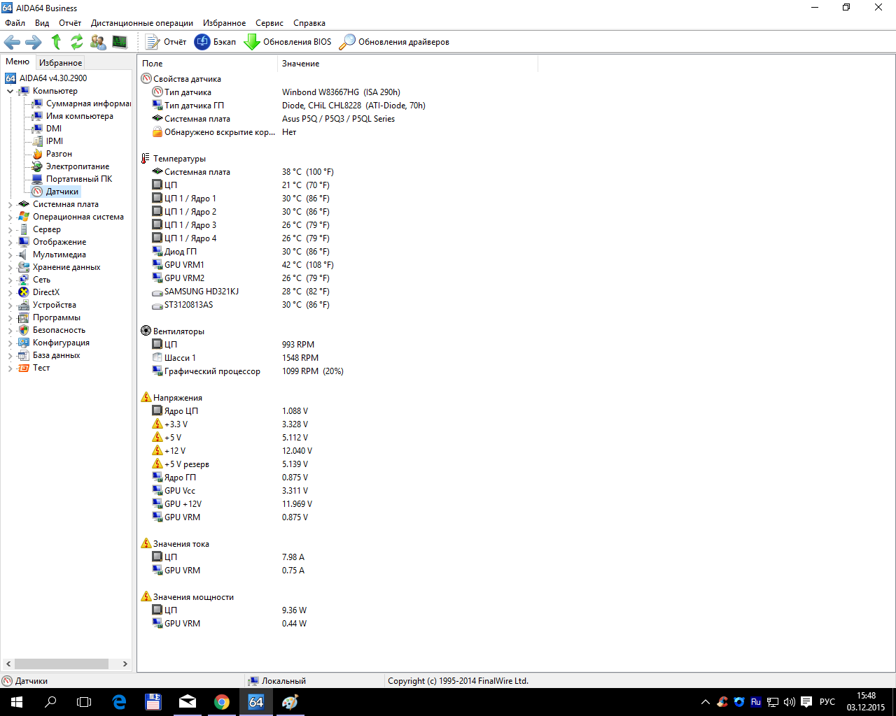The height and width of the screenshot is (716, 896).
Task: Open the Справка menu
Action: (x=309, y=23)
